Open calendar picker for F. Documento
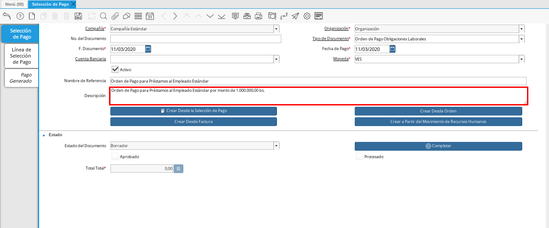Image resolution: width=549 pixels, height=228 pixels. 148,49
